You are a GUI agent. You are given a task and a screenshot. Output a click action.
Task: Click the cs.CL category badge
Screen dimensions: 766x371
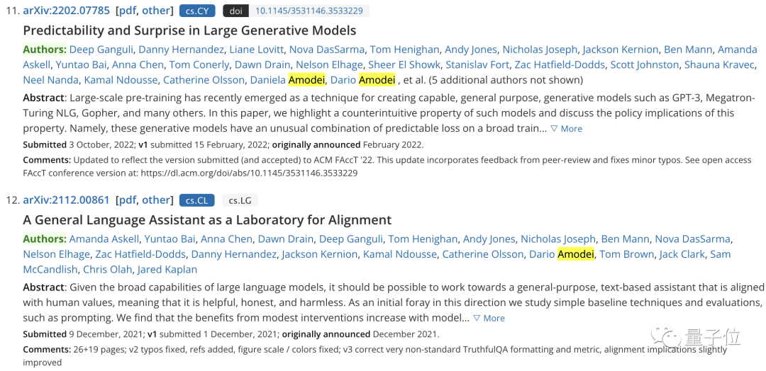pos(197,200)
